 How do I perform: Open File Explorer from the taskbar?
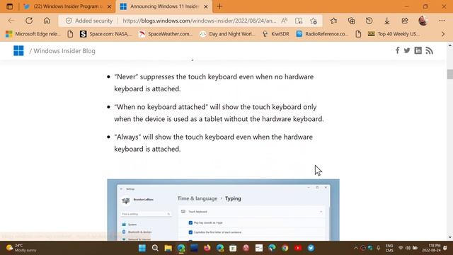click(x=168, y=248)
